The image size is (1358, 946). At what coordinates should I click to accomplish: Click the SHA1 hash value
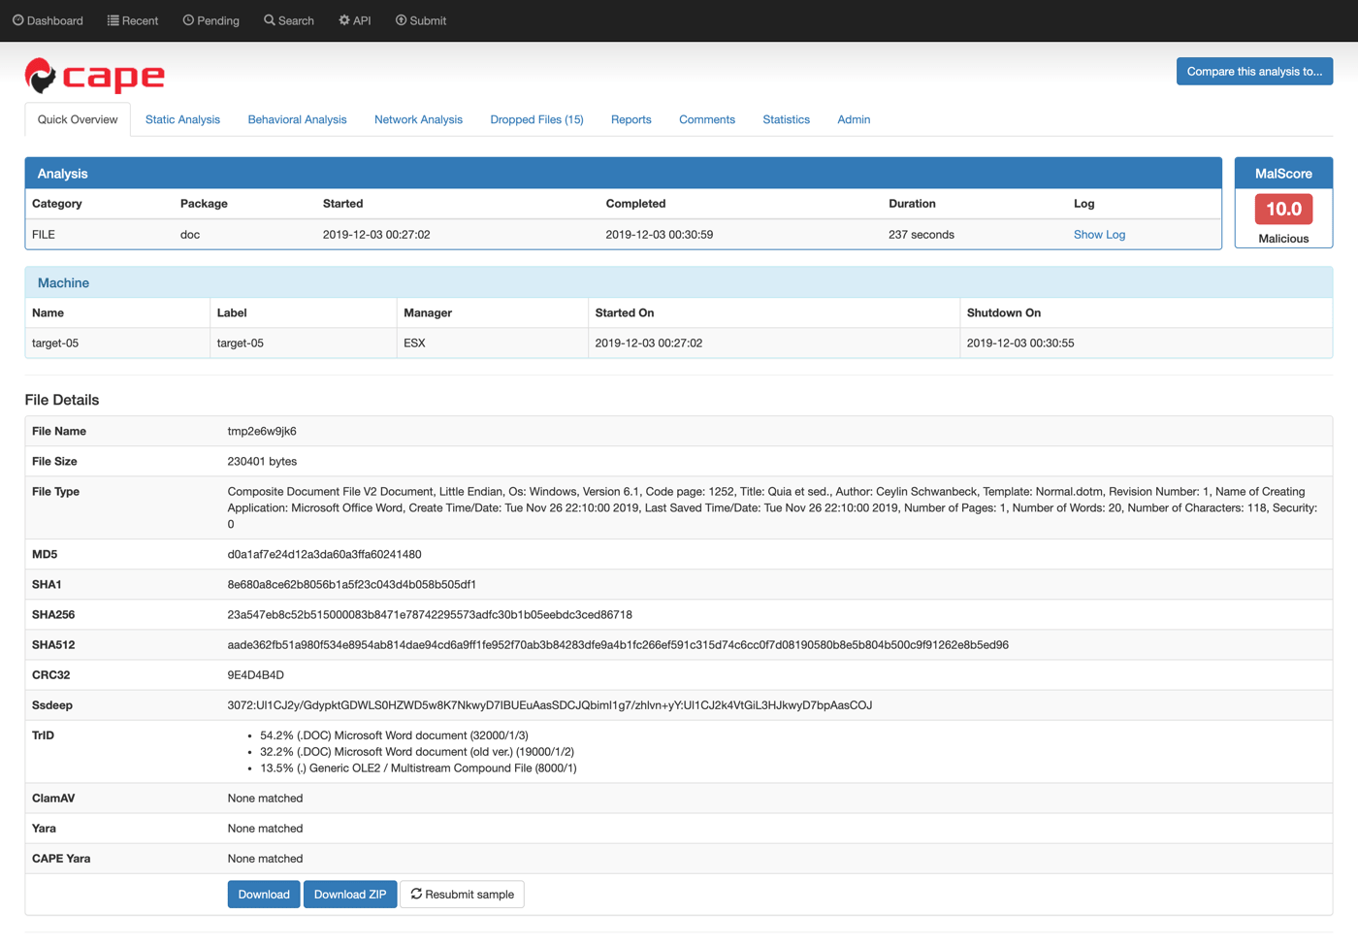click(x=351, y=584)
